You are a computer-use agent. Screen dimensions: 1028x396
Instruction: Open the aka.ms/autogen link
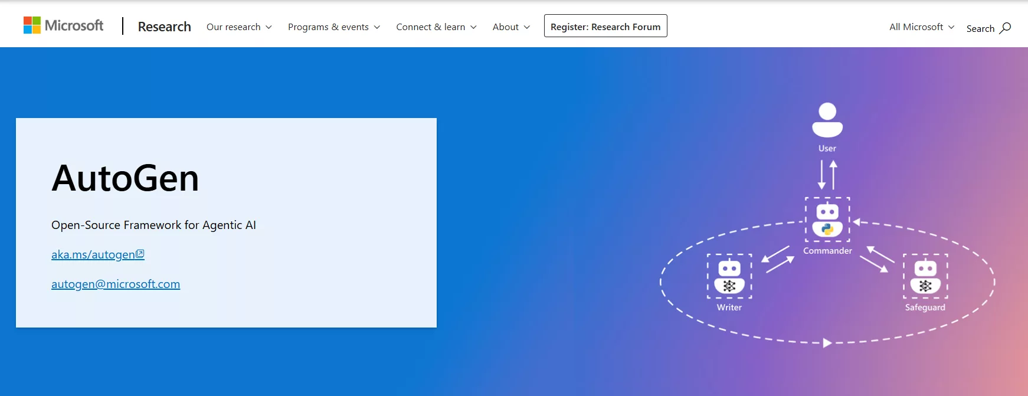93,254
